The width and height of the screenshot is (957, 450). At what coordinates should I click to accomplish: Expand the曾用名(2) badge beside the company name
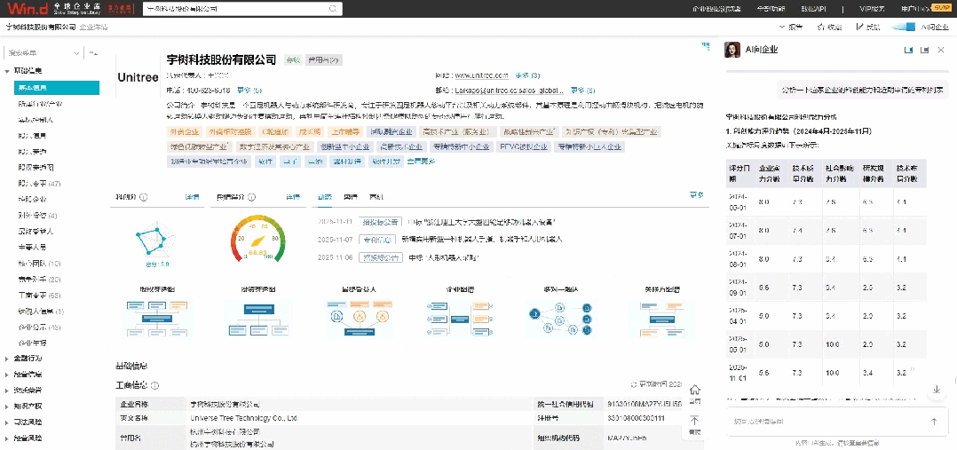tap(324, 59)
